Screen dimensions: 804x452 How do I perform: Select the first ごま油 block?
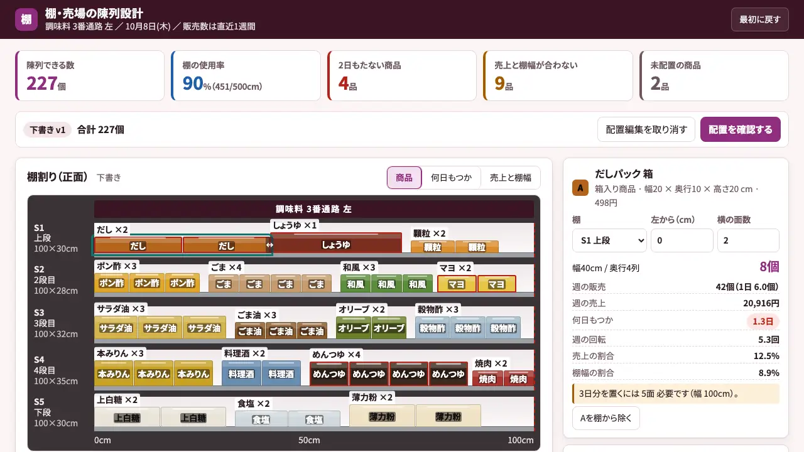pos(250,330)
